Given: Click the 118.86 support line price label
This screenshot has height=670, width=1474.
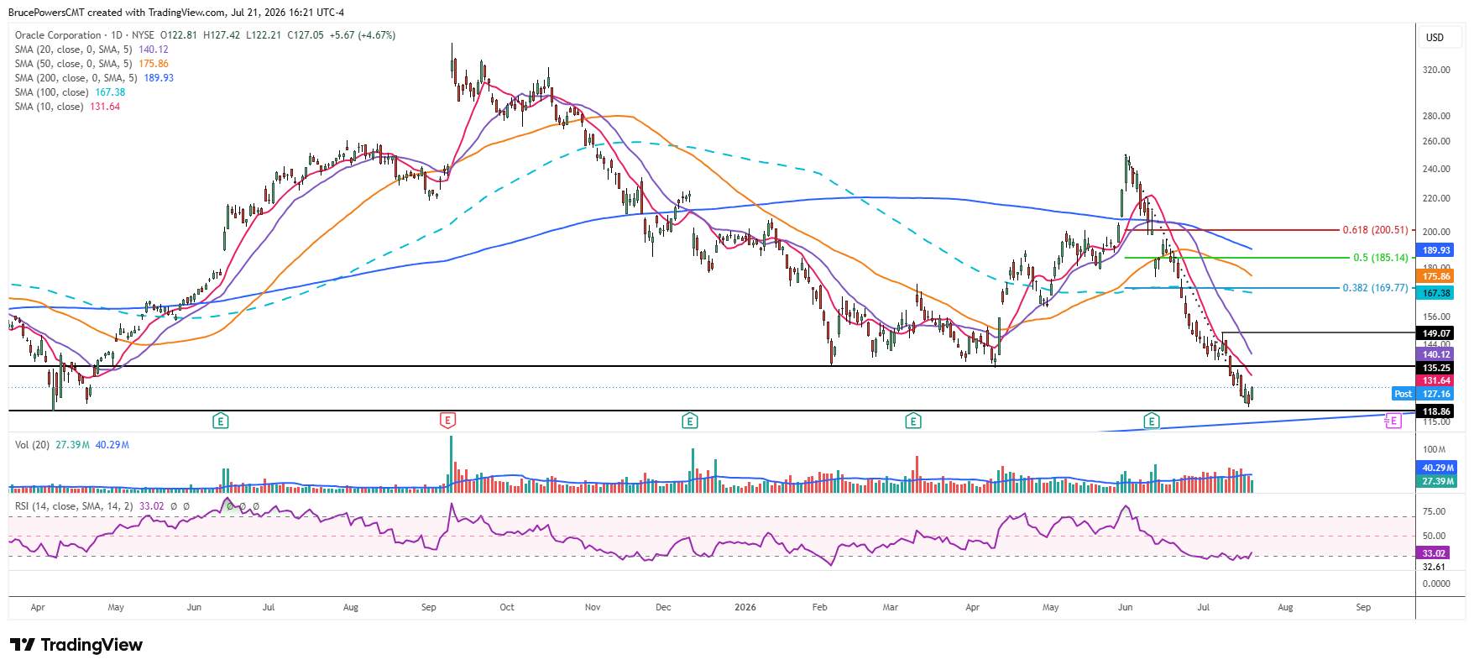Looking at the screenshot, I should [1436, 411].
